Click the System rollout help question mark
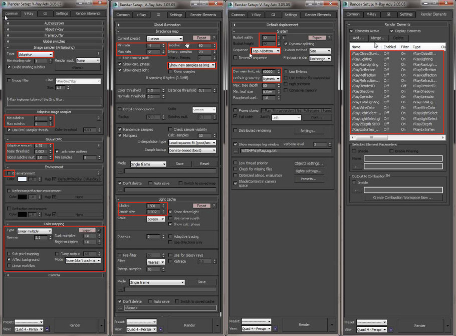This screenshot has height=336, width=456. coord(329,38)
